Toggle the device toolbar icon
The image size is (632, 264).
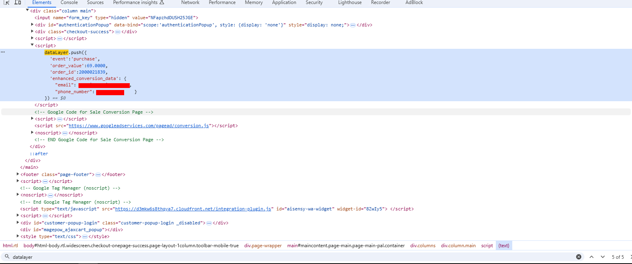click(18, 2)
